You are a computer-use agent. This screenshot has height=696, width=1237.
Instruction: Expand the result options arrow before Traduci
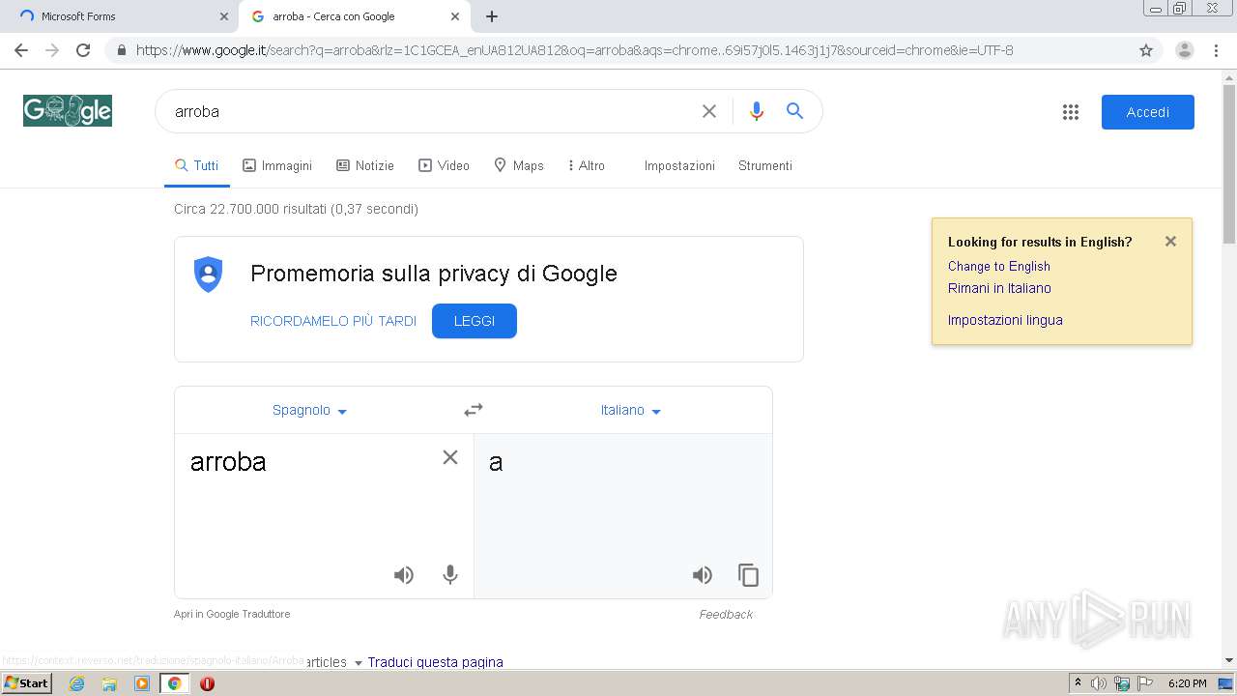click(x=358, y=663)
